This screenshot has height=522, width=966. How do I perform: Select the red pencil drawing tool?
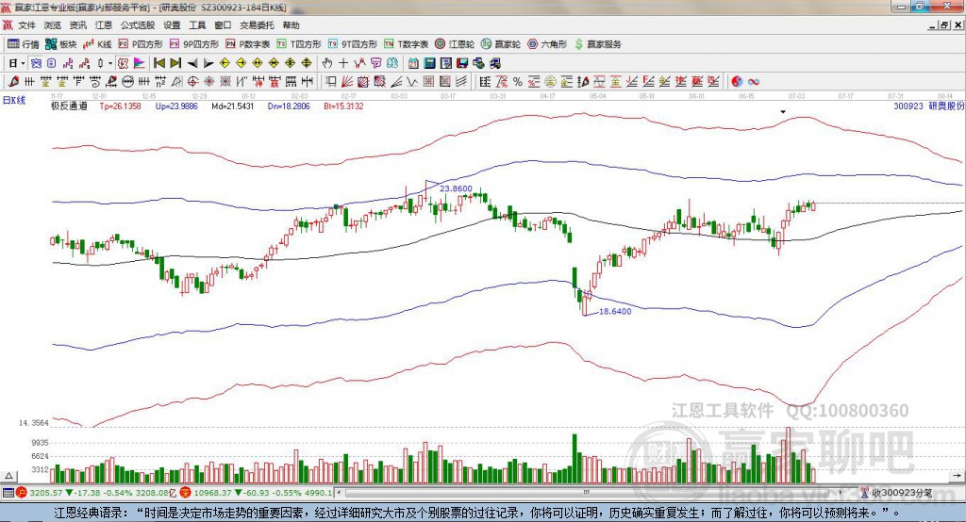[13, 81]
